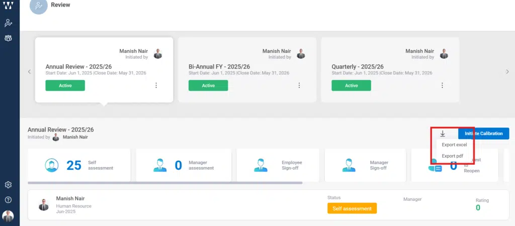The width and height of the screenshot is (515, 226).
Task: Click the 0 Manager assessment count
Action: [179, 165]
